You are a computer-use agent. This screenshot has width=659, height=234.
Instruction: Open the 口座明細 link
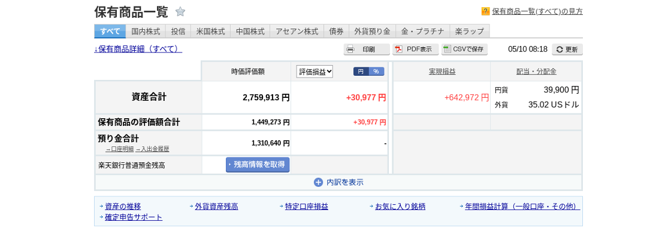[119, 149]
